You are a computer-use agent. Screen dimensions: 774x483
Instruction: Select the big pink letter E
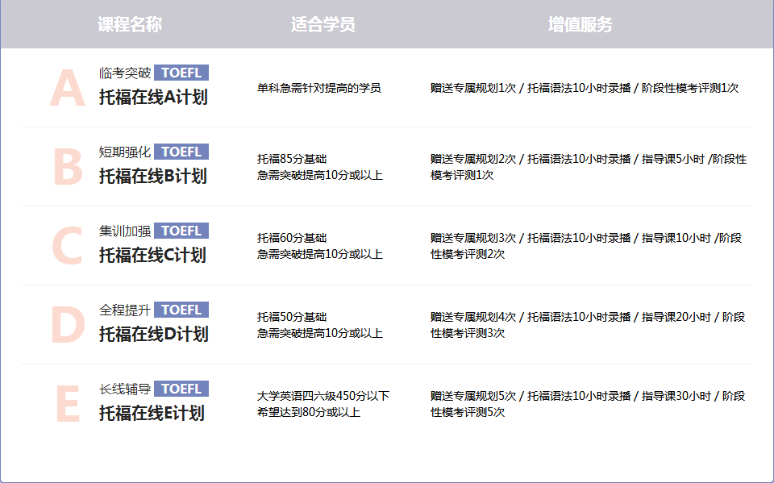coord(67,404)
